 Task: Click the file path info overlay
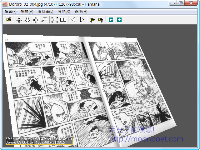(x=39, y=140)
